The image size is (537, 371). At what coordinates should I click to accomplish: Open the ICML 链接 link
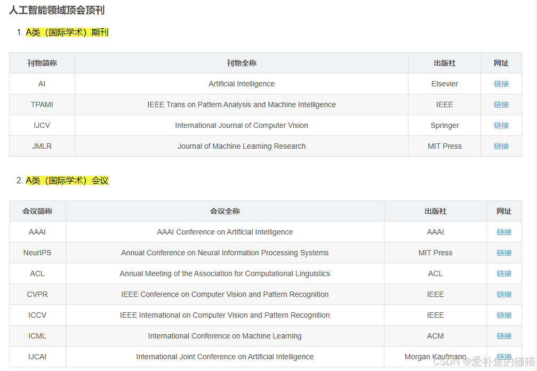pos(504,336)
